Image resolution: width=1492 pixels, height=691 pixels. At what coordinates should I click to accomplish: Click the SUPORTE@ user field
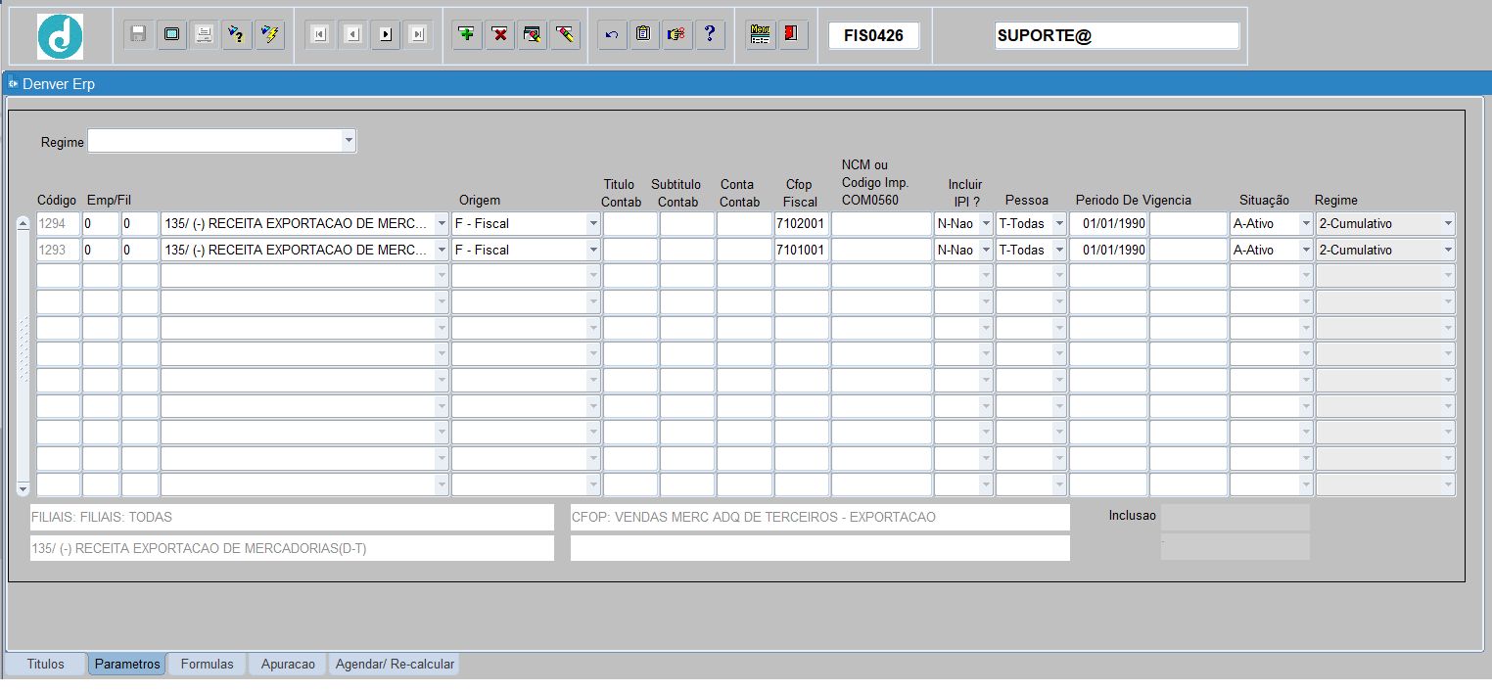[1117, 35]
